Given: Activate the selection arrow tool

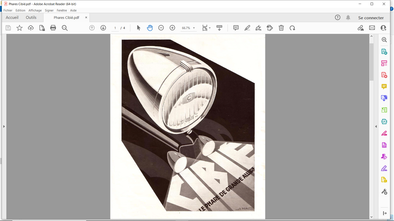Looking at the screenshot, I should click(139, 28).
